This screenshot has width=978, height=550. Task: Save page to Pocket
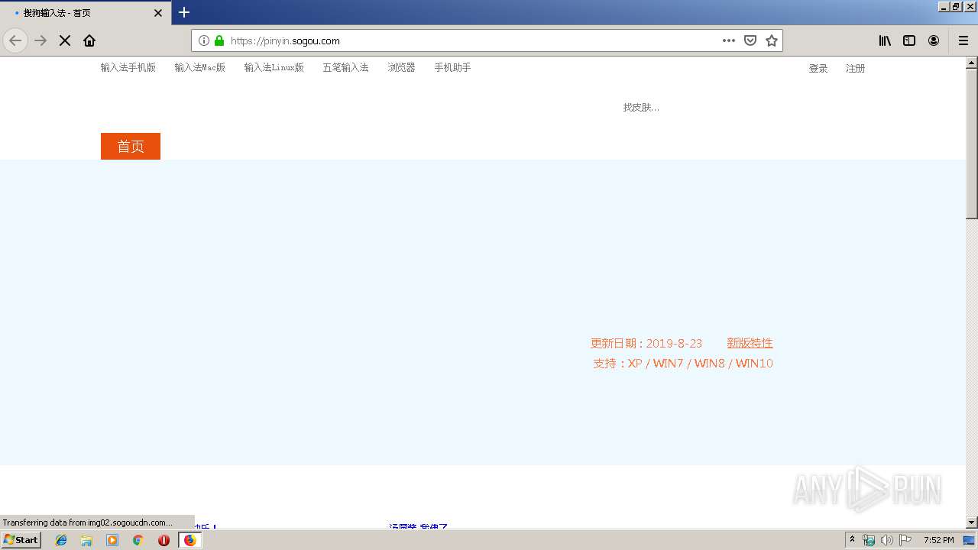point(750,40)
